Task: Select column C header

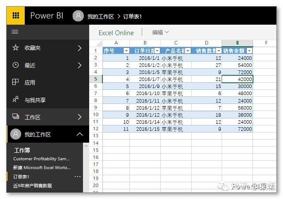Action: 176,43
